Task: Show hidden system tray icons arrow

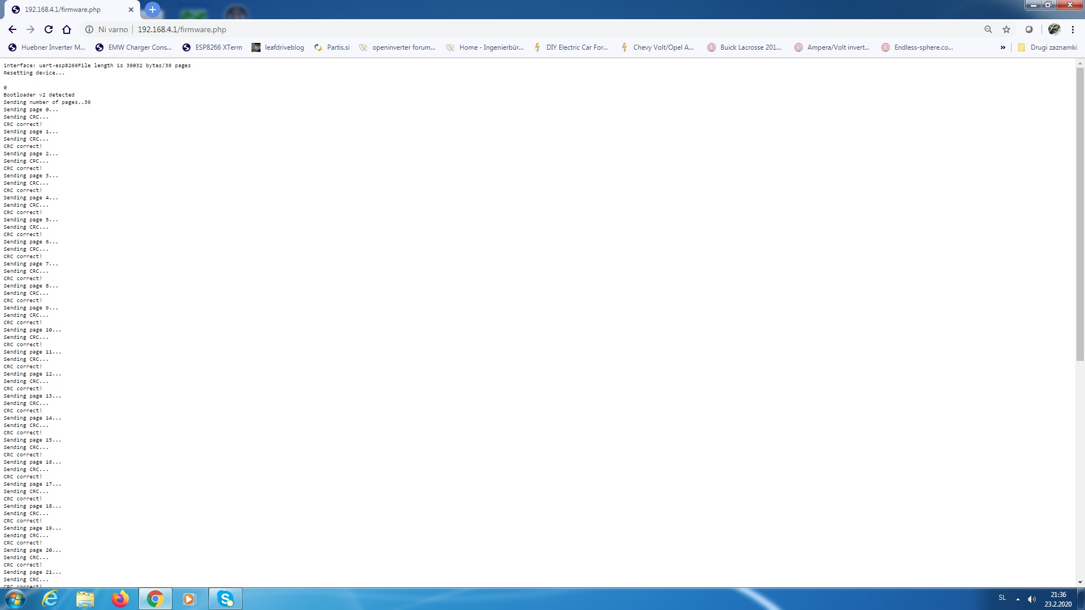Action: pos(1018,599)
